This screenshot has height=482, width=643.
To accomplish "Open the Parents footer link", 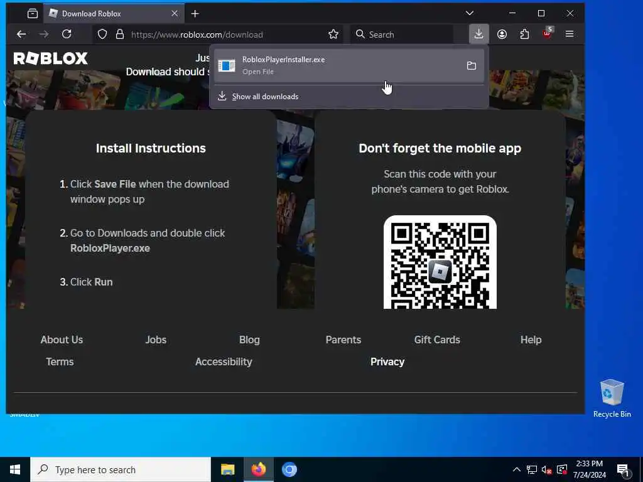I will tap(343, 340).
